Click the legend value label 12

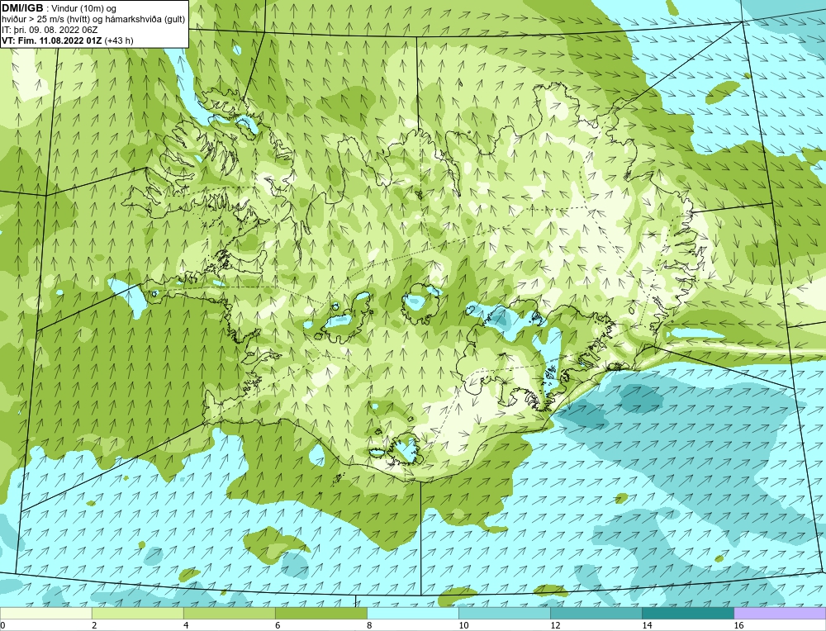555,625
